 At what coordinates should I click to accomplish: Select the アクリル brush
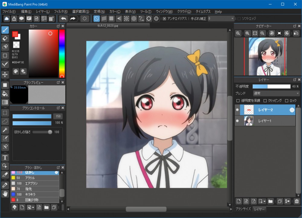point(35,178)
